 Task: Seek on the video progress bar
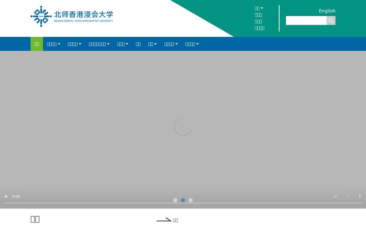point(183,203)
